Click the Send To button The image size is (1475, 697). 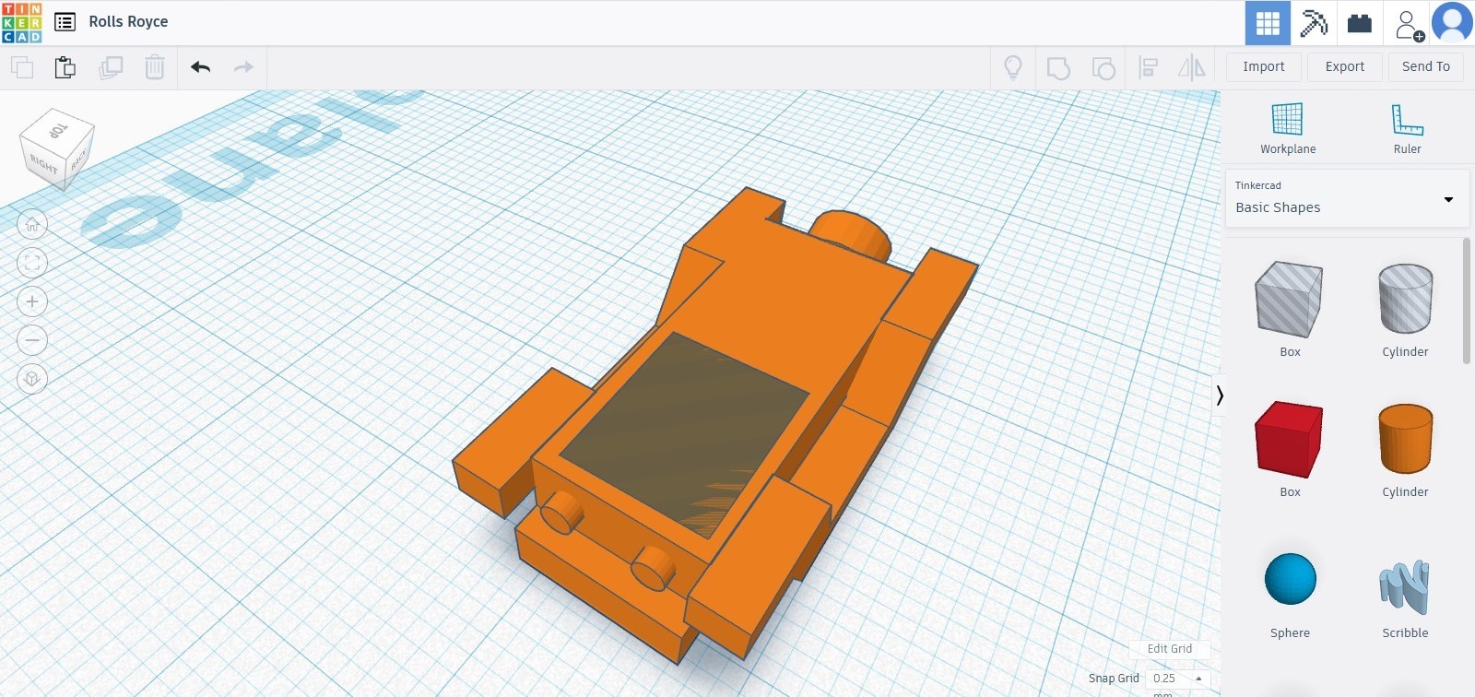coord(1425,66)
